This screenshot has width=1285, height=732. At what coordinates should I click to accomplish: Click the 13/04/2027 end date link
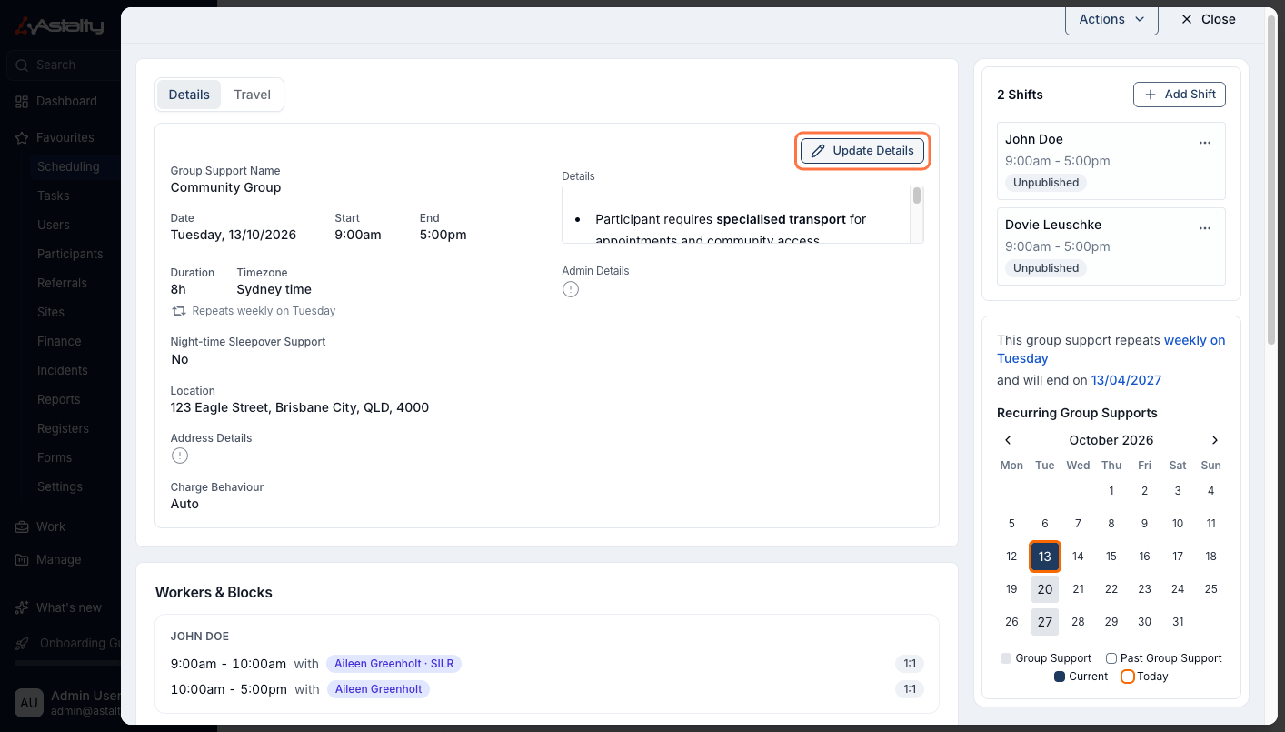(1126, 380)
